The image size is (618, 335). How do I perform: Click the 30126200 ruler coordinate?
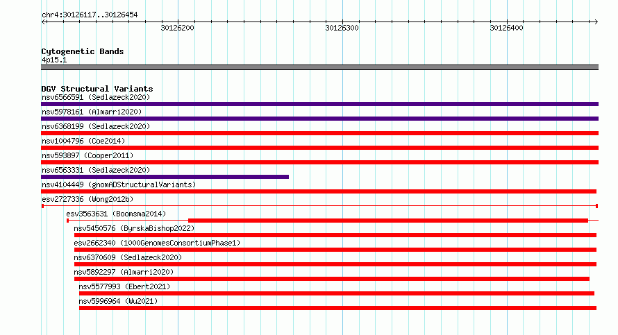[177, 28]
